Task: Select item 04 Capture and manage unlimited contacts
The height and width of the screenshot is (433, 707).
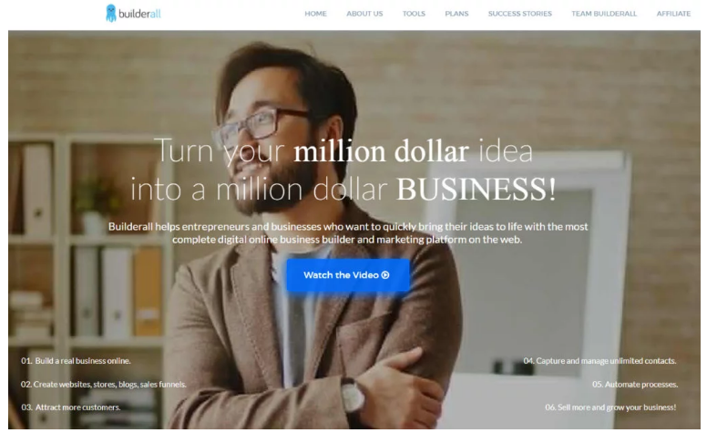Action: 599,360
